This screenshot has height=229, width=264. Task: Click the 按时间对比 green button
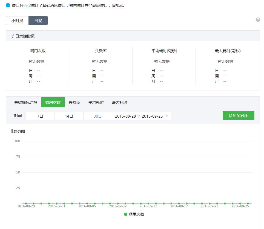(238, 115)
